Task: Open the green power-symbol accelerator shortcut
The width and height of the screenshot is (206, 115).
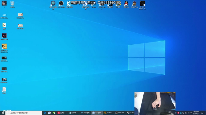Action: [53, 5]
